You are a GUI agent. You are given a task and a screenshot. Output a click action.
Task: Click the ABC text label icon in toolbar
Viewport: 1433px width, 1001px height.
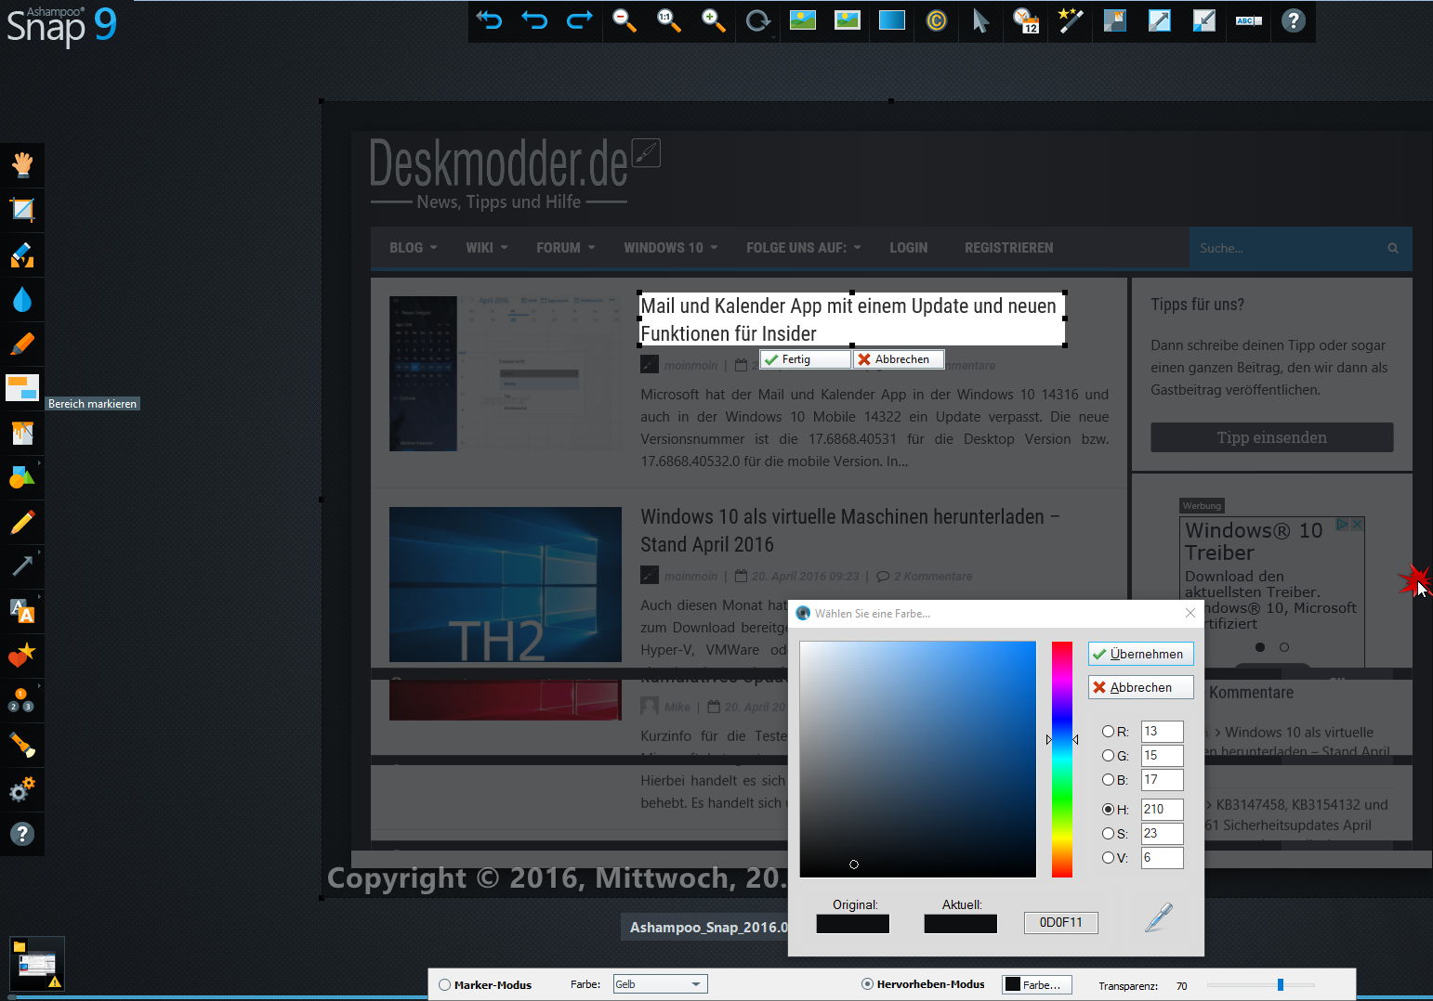click(x=1248, y=20)
